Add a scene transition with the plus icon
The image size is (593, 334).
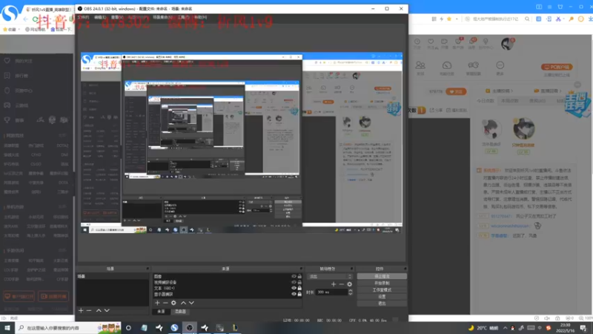pyautogui.click(x=333, y=284)
